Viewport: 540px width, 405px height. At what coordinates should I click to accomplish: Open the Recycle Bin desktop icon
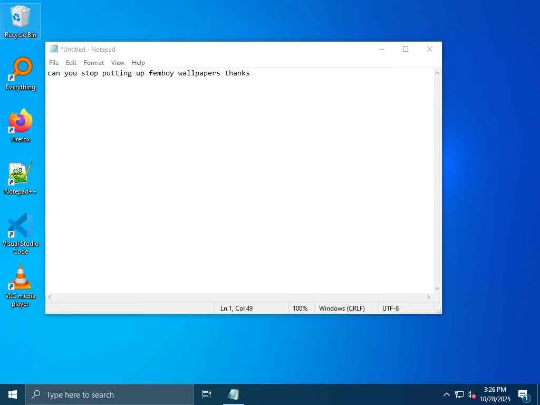click(21, 21)
